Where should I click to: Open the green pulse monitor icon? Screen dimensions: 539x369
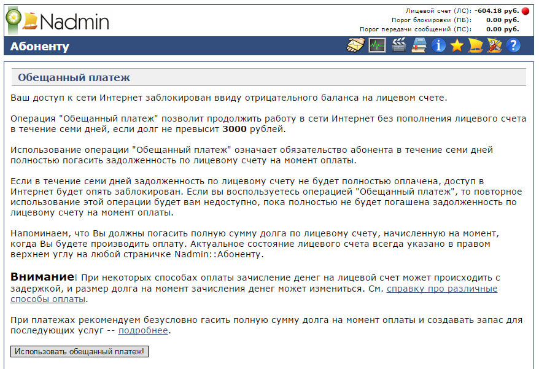coord(377,45)
